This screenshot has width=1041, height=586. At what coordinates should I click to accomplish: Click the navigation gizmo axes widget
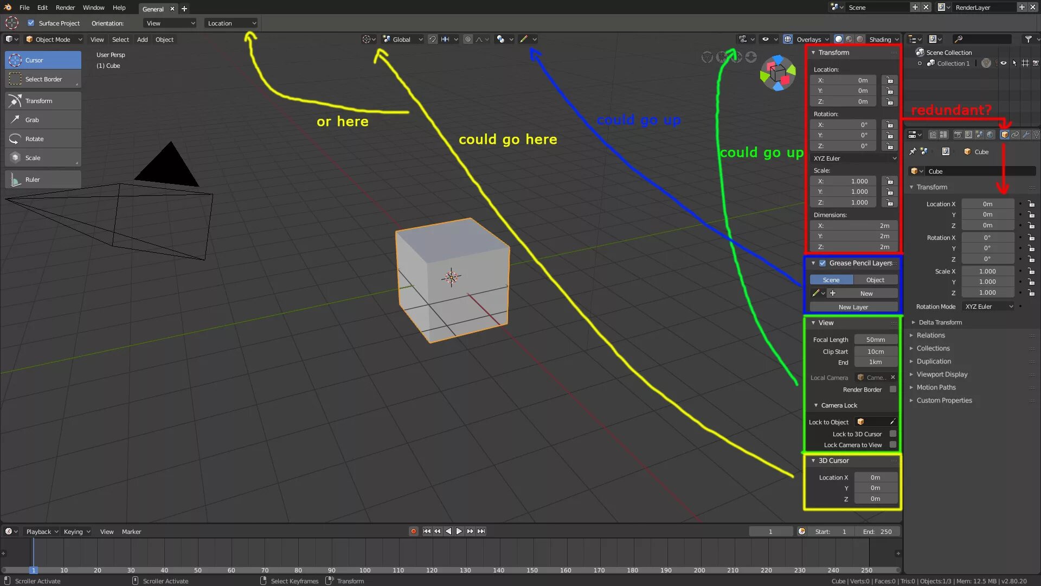pos(777,73)
